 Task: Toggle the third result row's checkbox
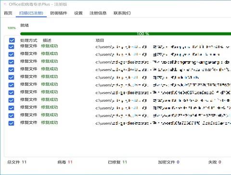click(x=11, y=62)
